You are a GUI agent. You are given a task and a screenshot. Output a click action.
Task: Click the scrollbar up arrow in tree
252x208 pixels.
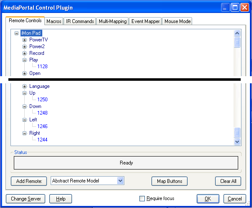pyautogui.click(x=237, y=33)
